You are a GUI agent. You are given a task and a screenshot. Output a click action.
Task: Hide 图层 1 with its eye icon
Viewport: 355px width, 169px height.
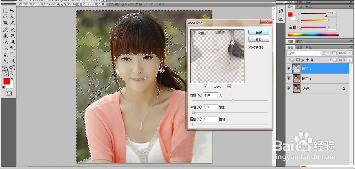click(289, 78)
